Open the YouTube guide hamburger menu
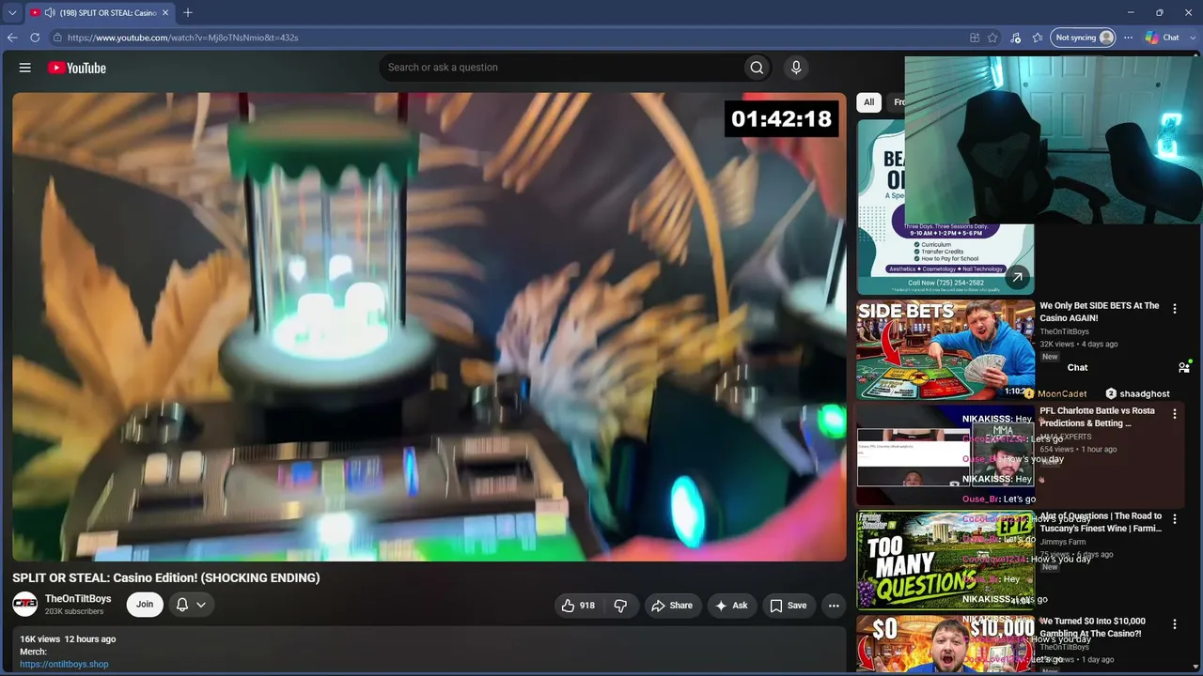The width and height of the screenshot is (1203, 676). point(25,68)
